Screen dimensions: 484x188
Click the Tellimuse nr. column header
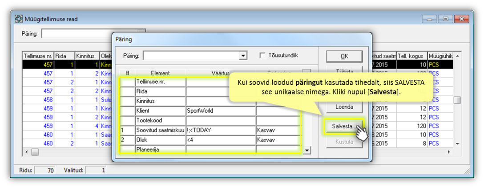pos(38,56)
